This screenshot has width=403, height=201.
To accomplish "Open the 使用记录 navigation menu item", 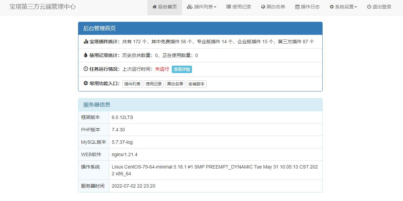I will coord(239,7).
